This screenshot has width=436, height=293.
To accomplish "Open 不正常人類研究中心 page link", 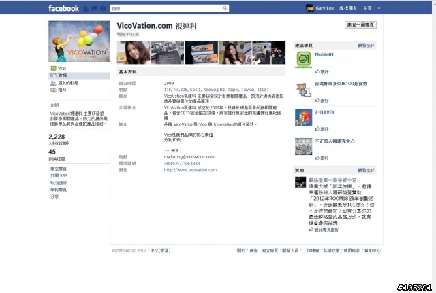I will pyautogui.click(x=334, y=141).
